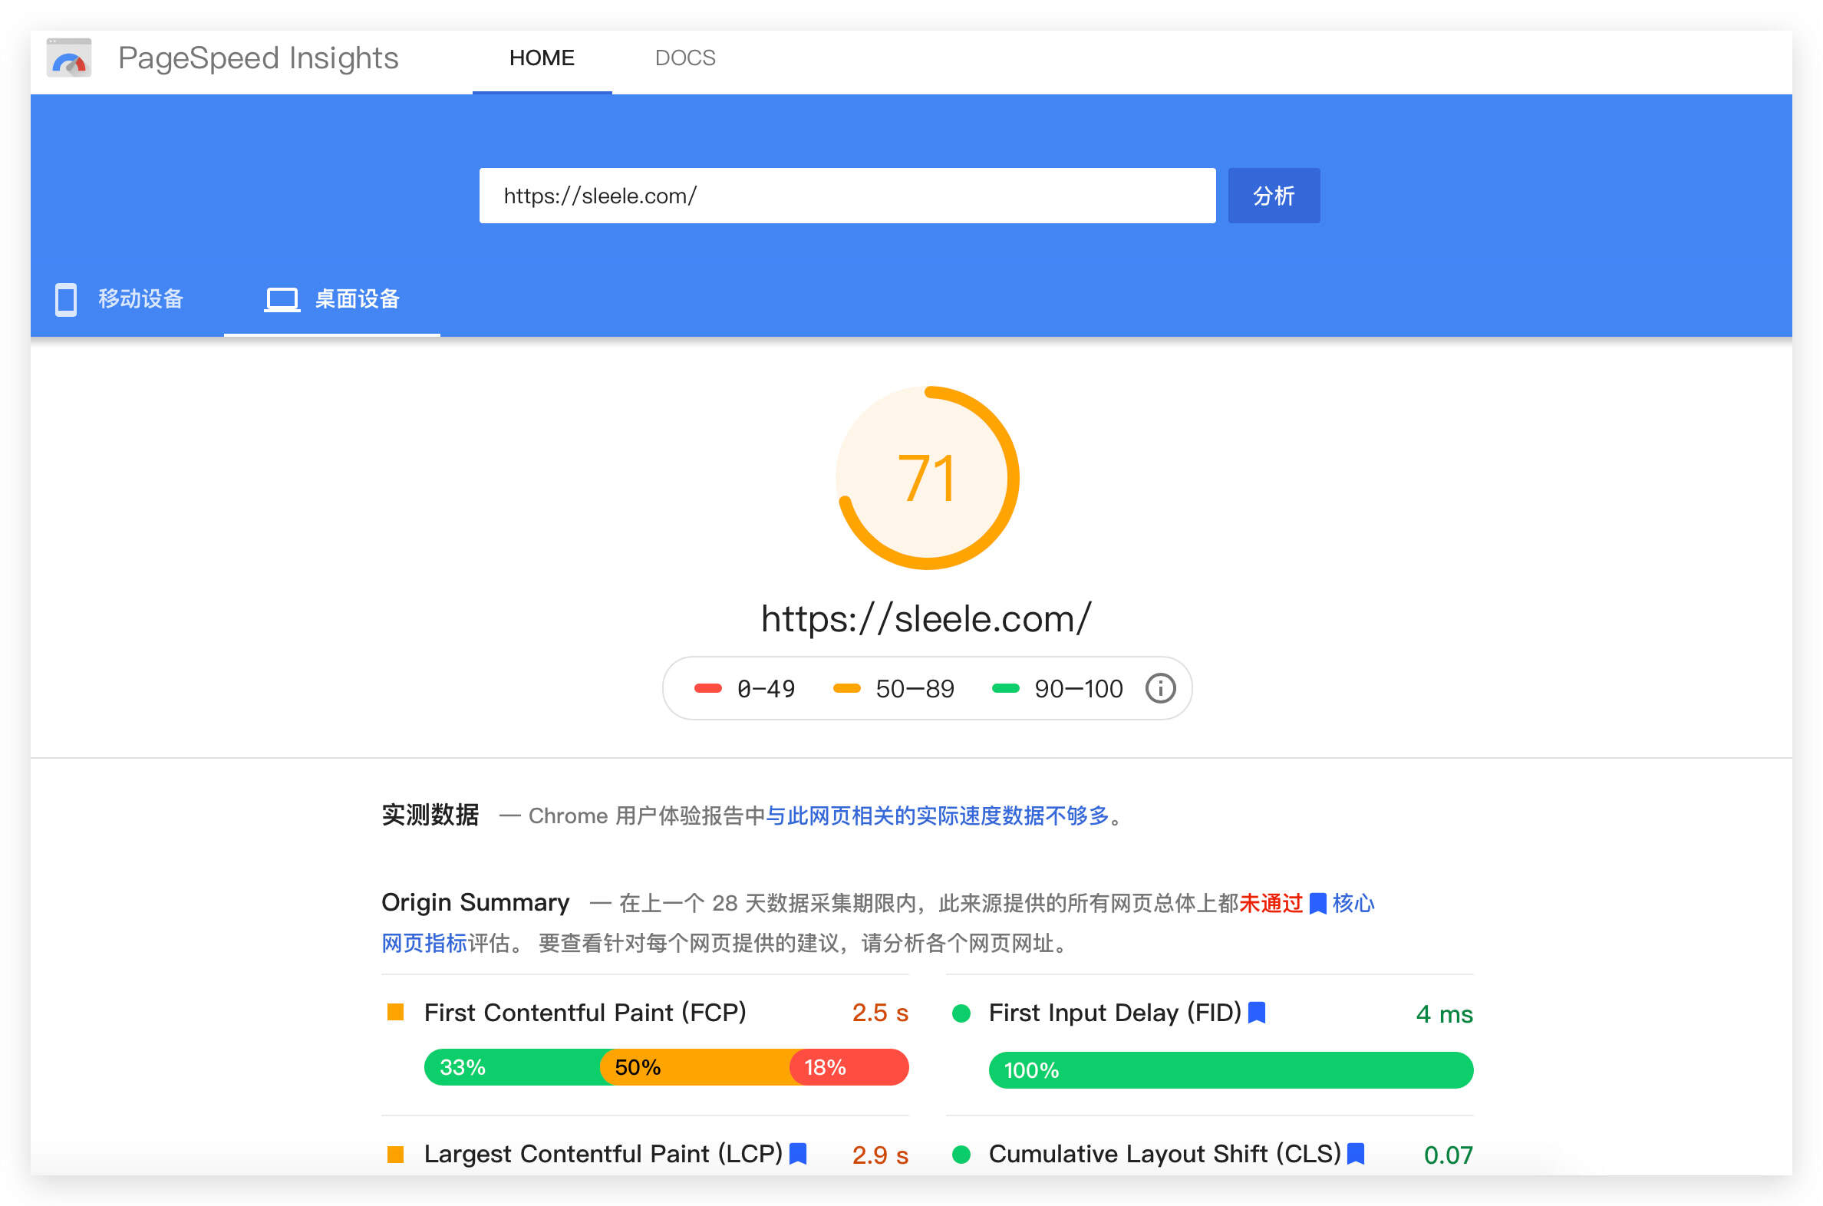This screenshot has height=1206, width=1823.
Task: Click the PageSpeed Insights logo icon
Action: pyautogui.click(x=69, y=58)
